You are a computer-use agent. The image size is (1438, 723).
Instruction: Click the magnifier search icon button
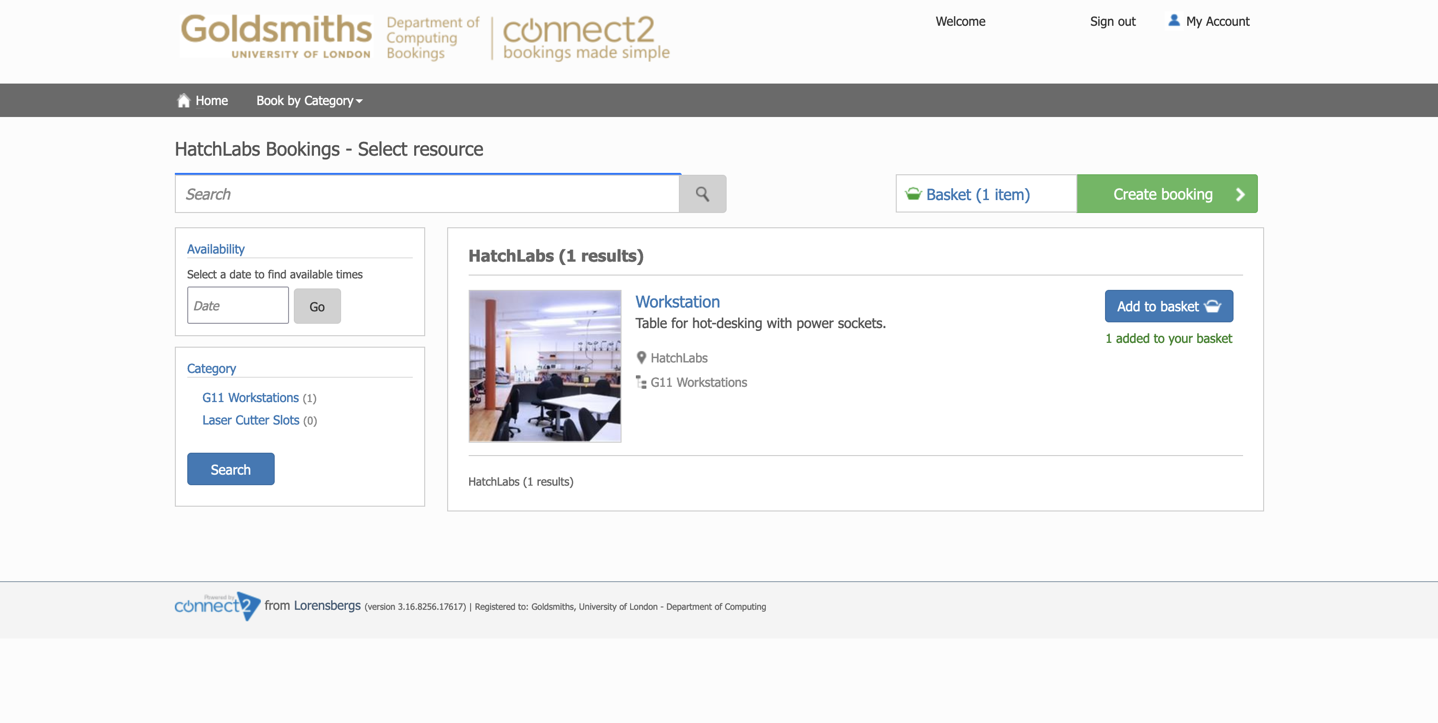pyautogui.click(x=702, y=194)
